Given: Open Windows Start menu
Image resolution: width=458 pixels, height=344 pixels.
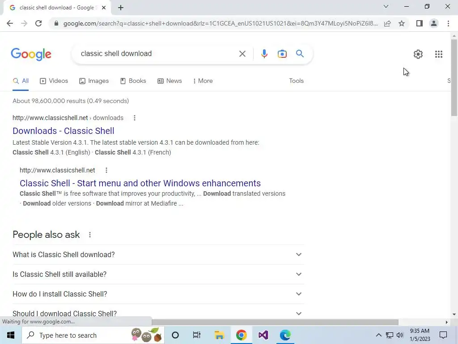Looking at the screenshot, I should click(11, 335).
